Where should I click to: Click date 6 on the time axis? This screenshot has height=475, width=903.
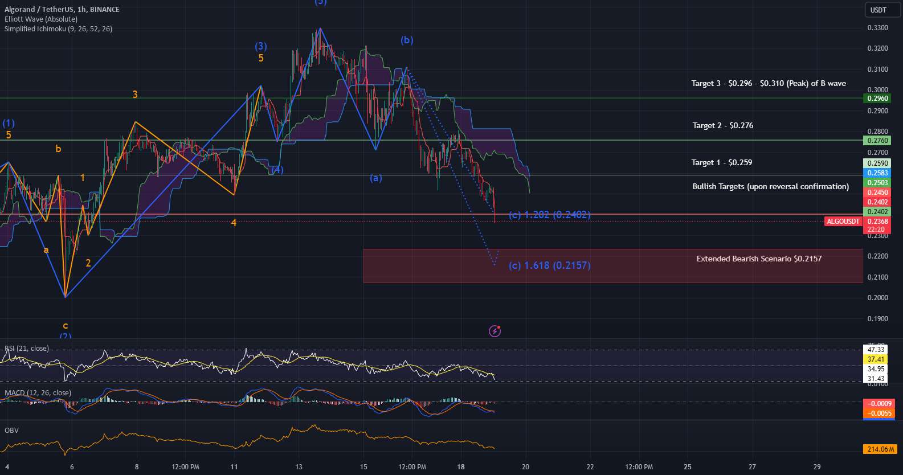(72, 467)
